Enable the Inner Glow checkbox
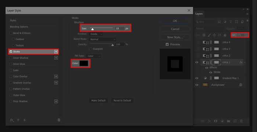The image size is (257, 132). pyautogui.click(x=11, y=64)
